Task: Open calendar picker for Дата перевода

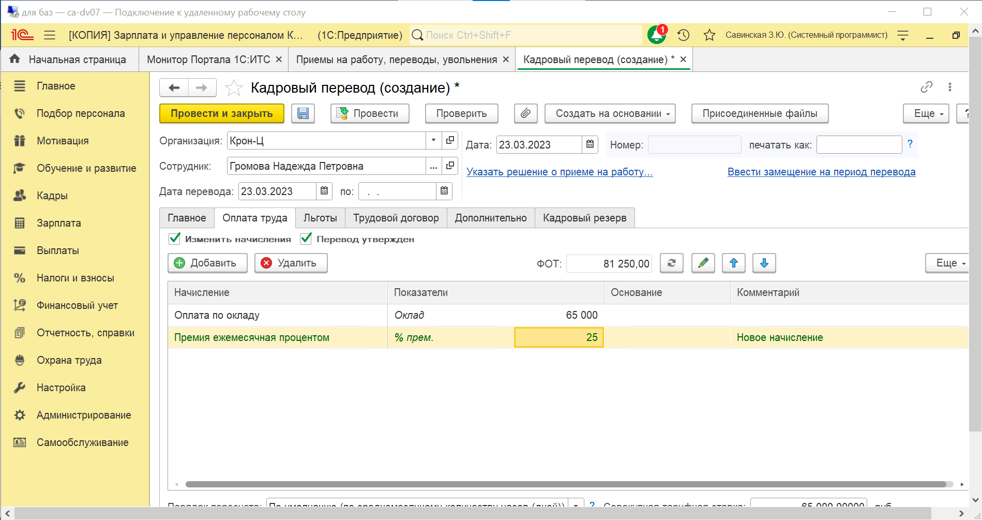Action: click(x=324, y=191)
